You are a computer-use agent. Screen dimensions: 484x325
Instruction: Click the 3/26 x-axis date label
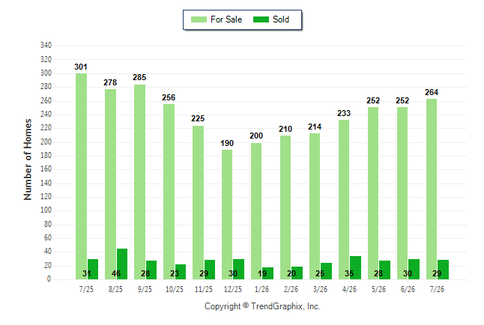pos(320,289)
